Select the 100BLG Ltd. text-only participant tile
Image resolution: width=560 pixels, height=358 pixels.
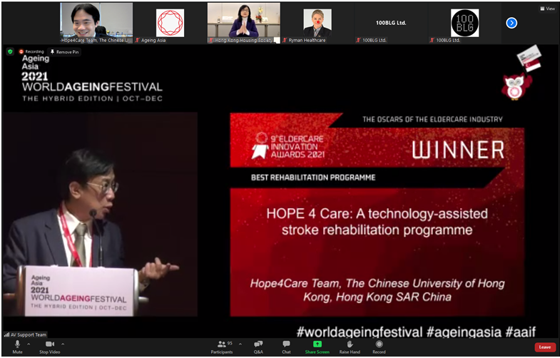click(x=391, y=23)
